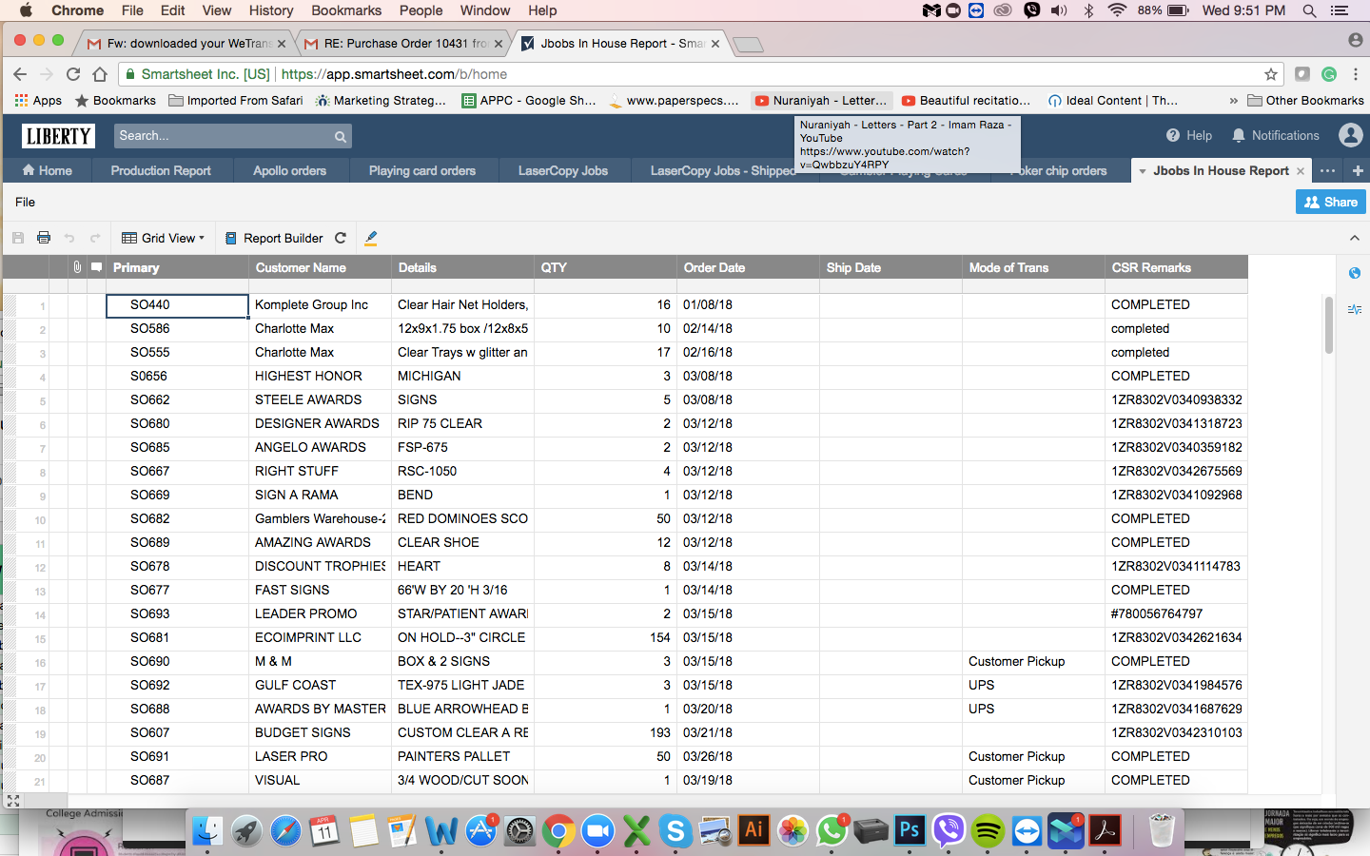Image resolution: width=1370 pixels, height=856 pixels.
Task: Click the Attachments paperclip column icon
Action: point(77,267)
